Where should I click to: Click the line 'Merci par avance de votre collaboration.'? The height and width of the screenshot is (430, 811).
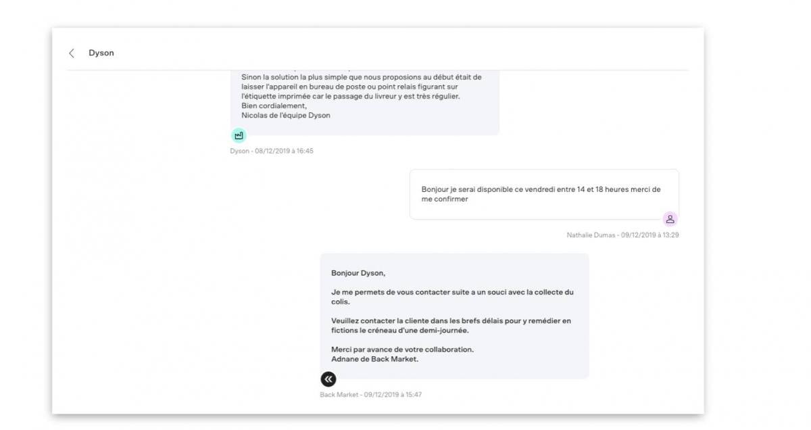[402, 350]
